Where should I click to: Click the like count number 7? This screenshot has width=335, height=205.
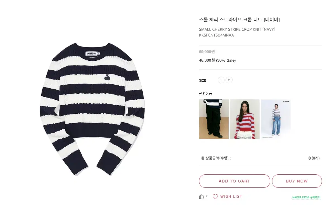(206, 197)
